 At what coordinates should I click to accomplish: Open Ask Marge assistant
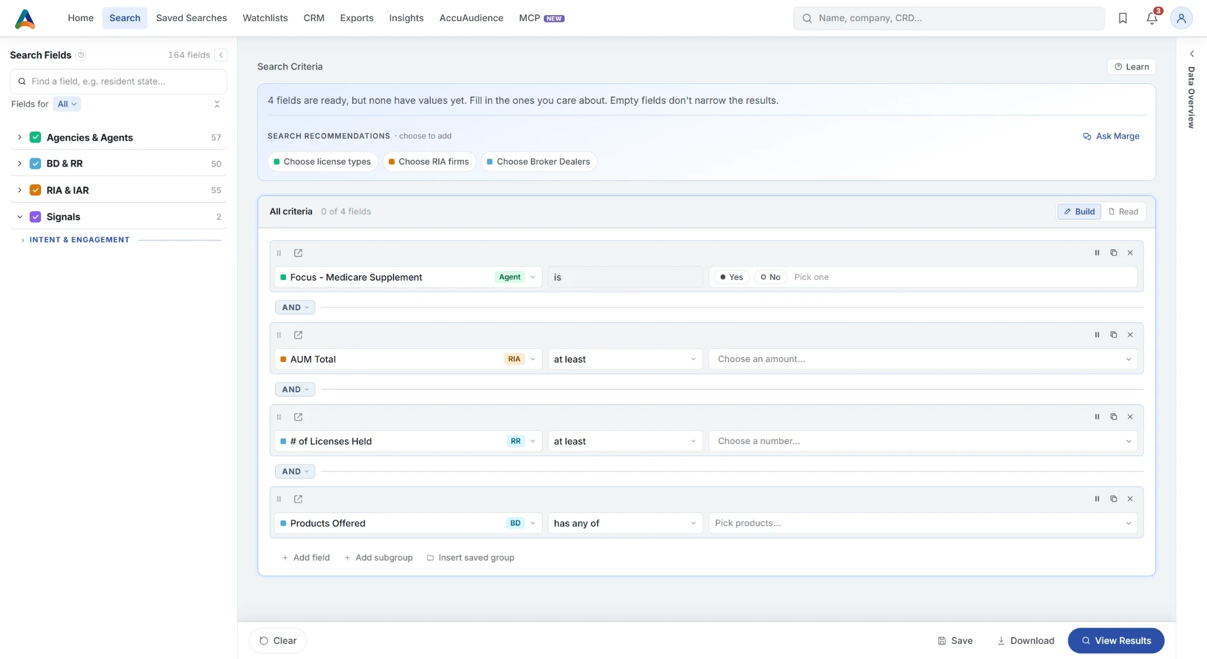(1111, 136)
